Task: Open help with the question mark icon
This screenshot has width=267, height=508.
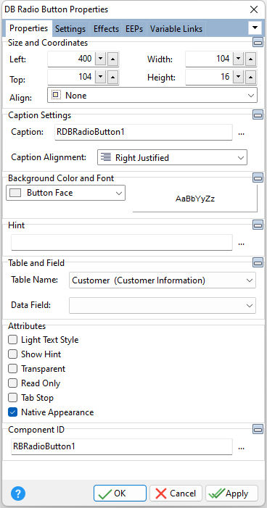Action: (x=18, y=494)
